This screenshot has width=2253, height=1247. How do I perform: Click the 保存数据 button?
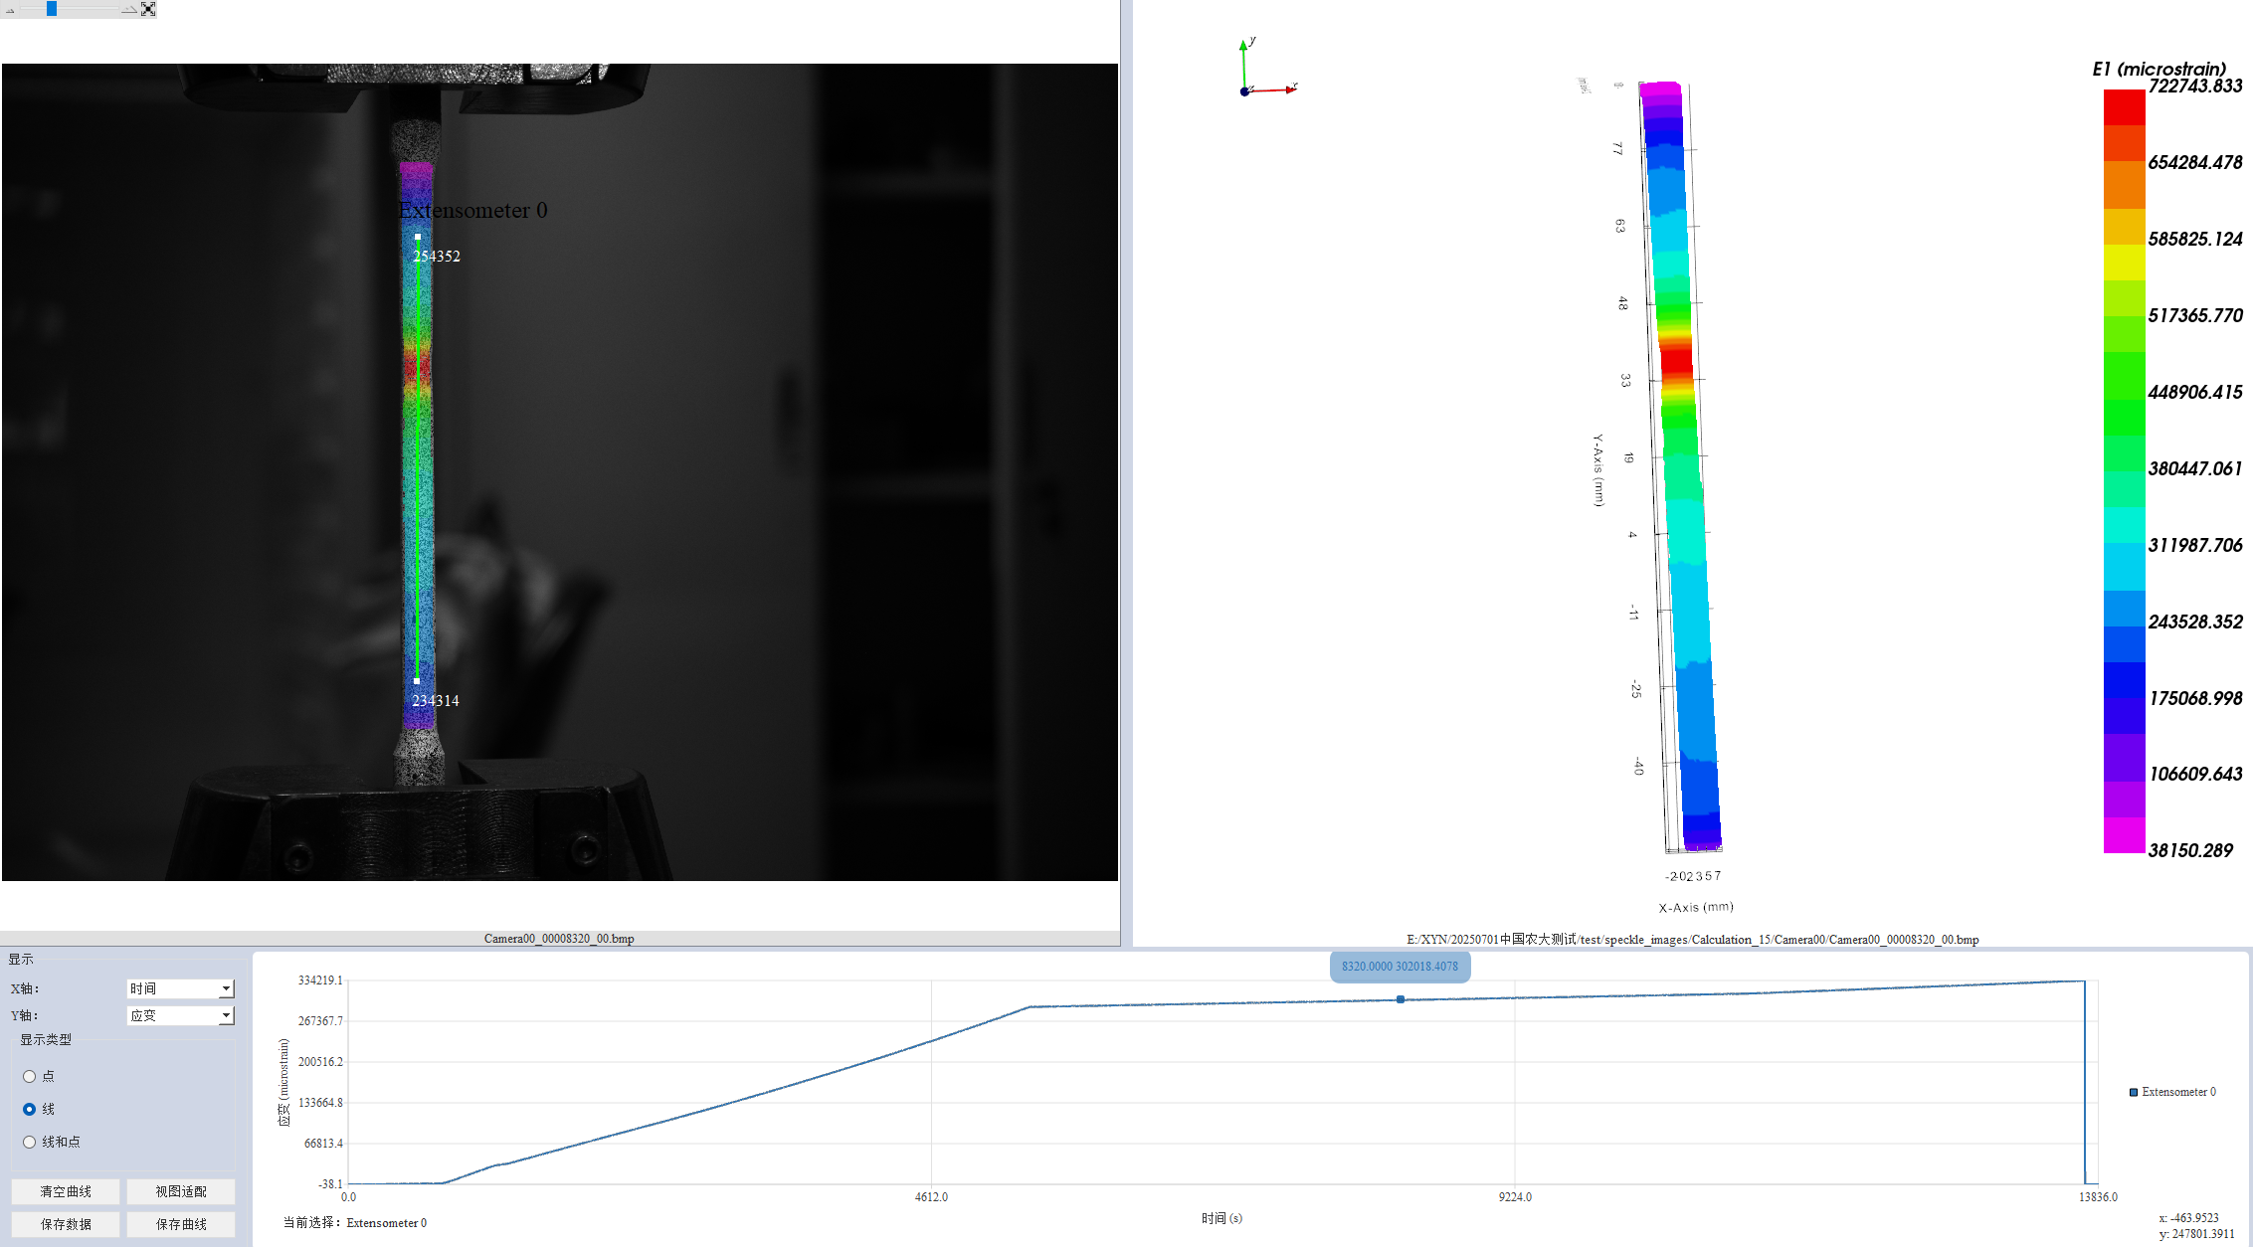pyautogui.click(x=66, y=1224)
